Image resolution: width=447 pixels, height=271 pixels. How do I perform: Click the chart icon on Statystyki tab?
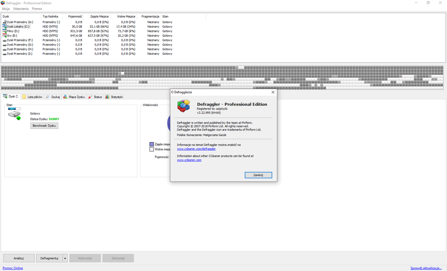[107, 97]
